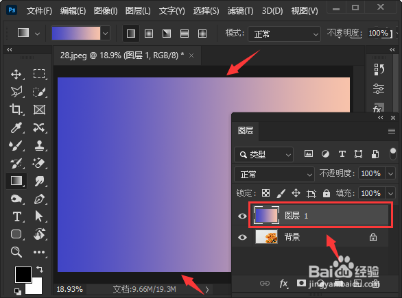The height and width of the screenshot is (298, 402).
Task: Click the layer fx styles button
Action: point(283,284)
